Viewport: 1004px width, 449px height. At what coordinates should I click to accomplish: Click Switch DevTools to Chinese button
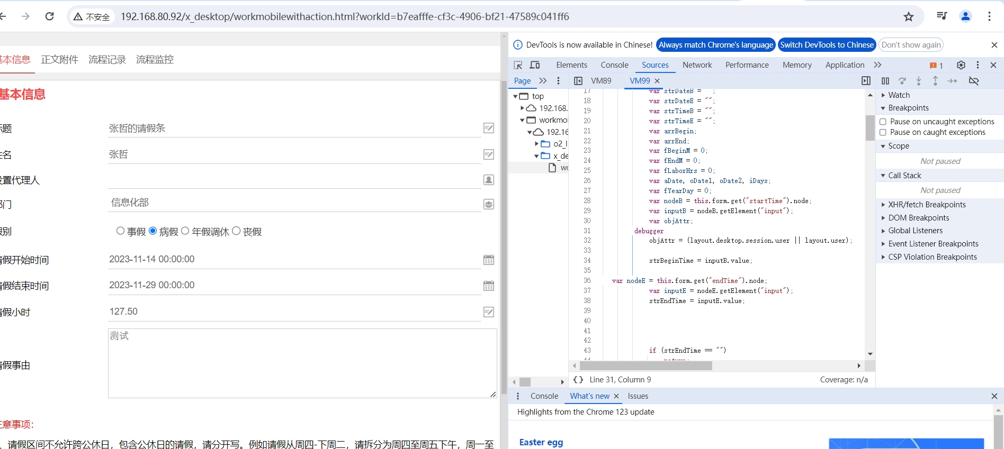(827, 45)
